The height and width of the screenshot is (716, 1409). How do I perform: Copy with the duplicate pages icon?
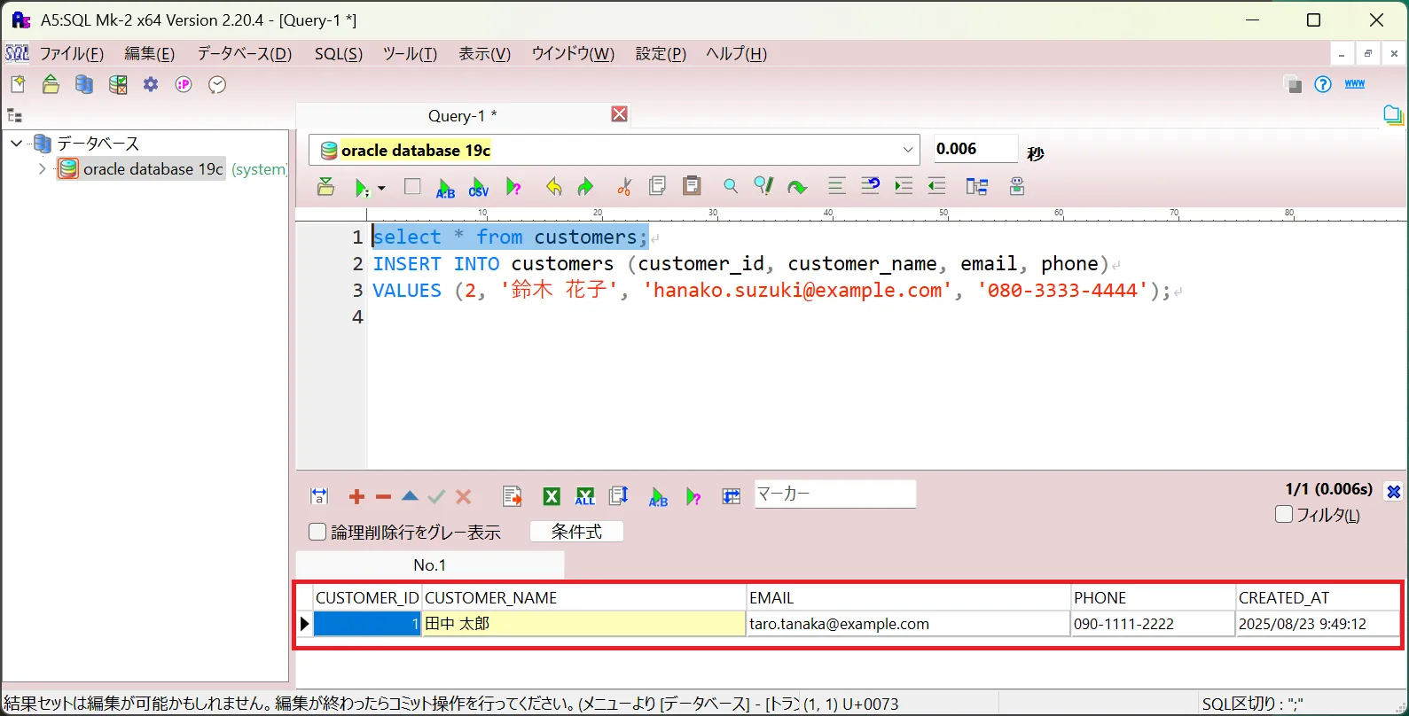click(x=657, y=186)
